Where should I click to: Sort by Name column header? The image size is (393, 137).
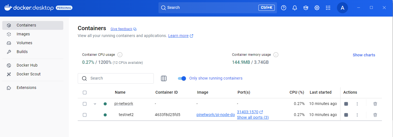[x=120, y=93]
